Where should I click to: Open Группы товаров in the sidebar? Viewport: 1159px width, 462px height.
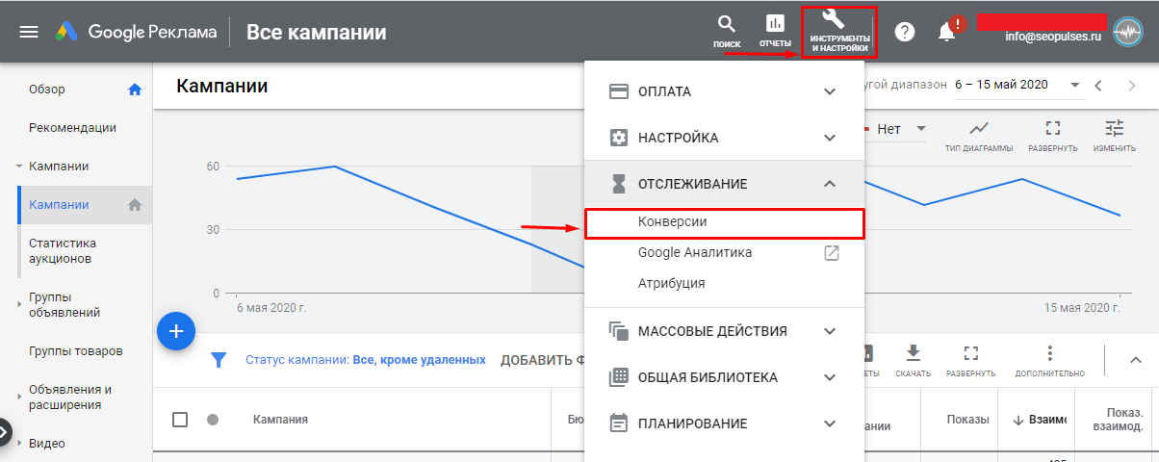point(76,351)
